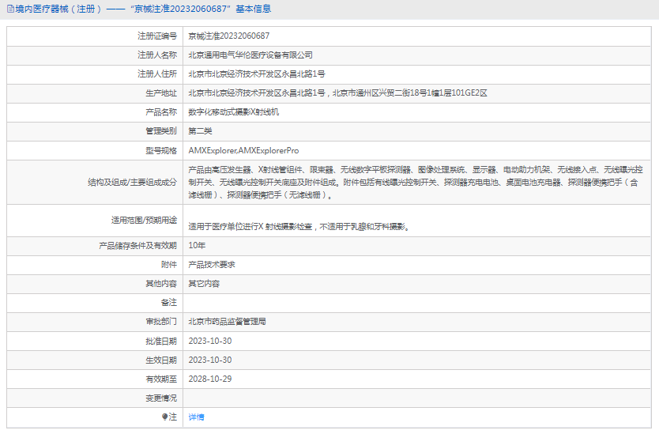The height and width of the screenshot is (434, 659).
Task: Click the 附件 row label
Action: pyautogui.click(x=169, y=265)
